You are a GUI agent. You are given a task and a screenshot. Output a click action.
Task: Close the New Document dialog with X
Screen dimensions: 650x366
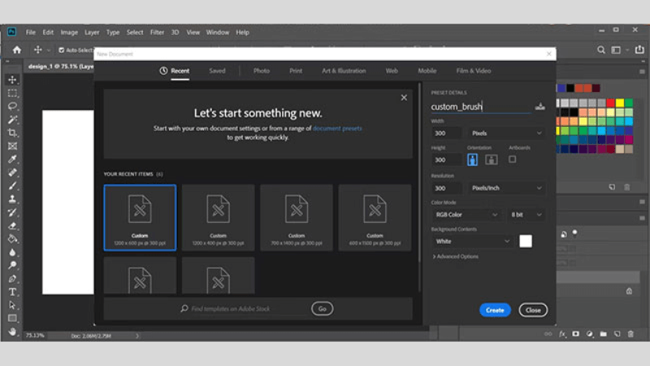click(x=549, y=54)
